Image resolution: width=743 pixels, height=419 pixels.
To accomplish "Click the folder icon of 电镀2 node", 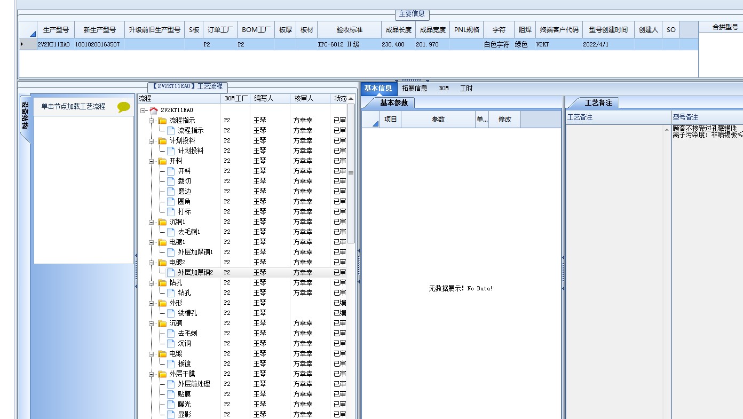I will [162, 262].
